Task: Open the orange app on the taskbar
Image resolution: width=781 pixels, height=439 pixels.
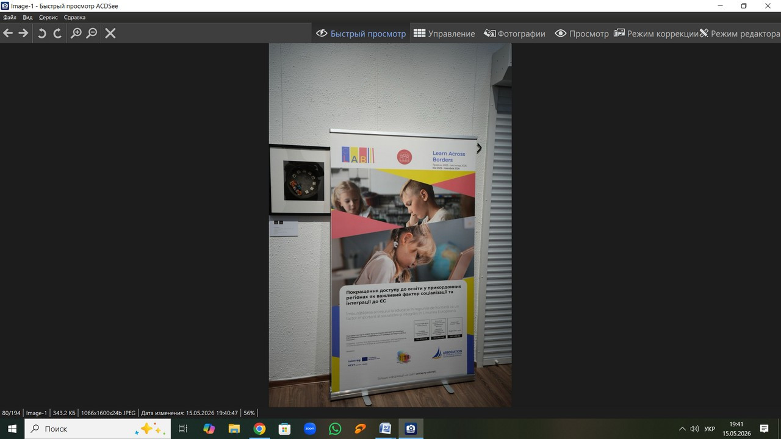Action: tap(360, 429)
